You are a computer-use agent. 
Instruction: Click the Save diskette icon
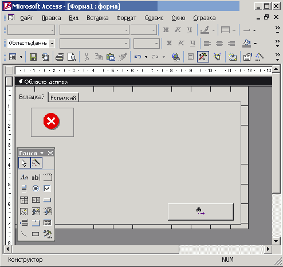coord(33,57)
